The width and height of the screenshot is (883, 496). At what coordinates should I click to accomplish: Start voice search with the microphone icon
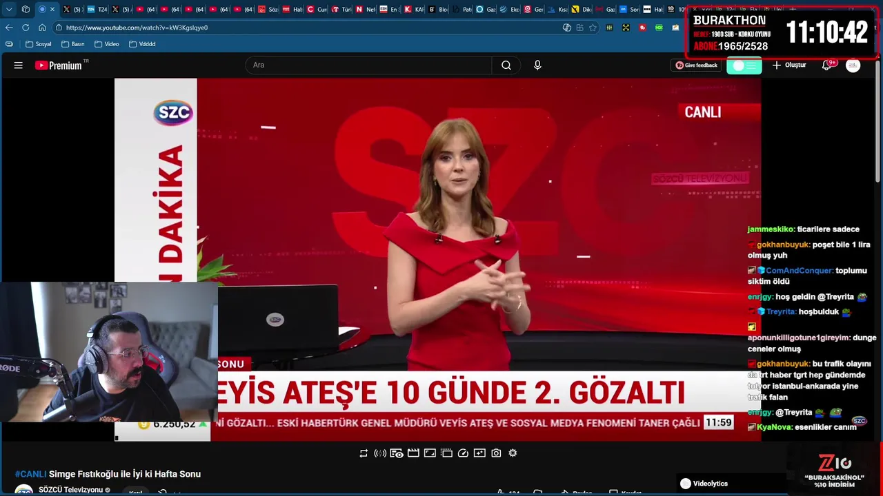coord(537,65)
